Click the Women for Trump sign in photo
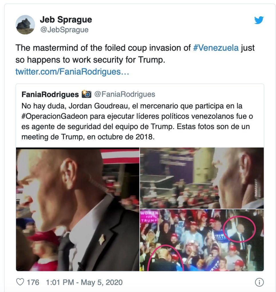The image size is (276, 292). tap(149, 217)
